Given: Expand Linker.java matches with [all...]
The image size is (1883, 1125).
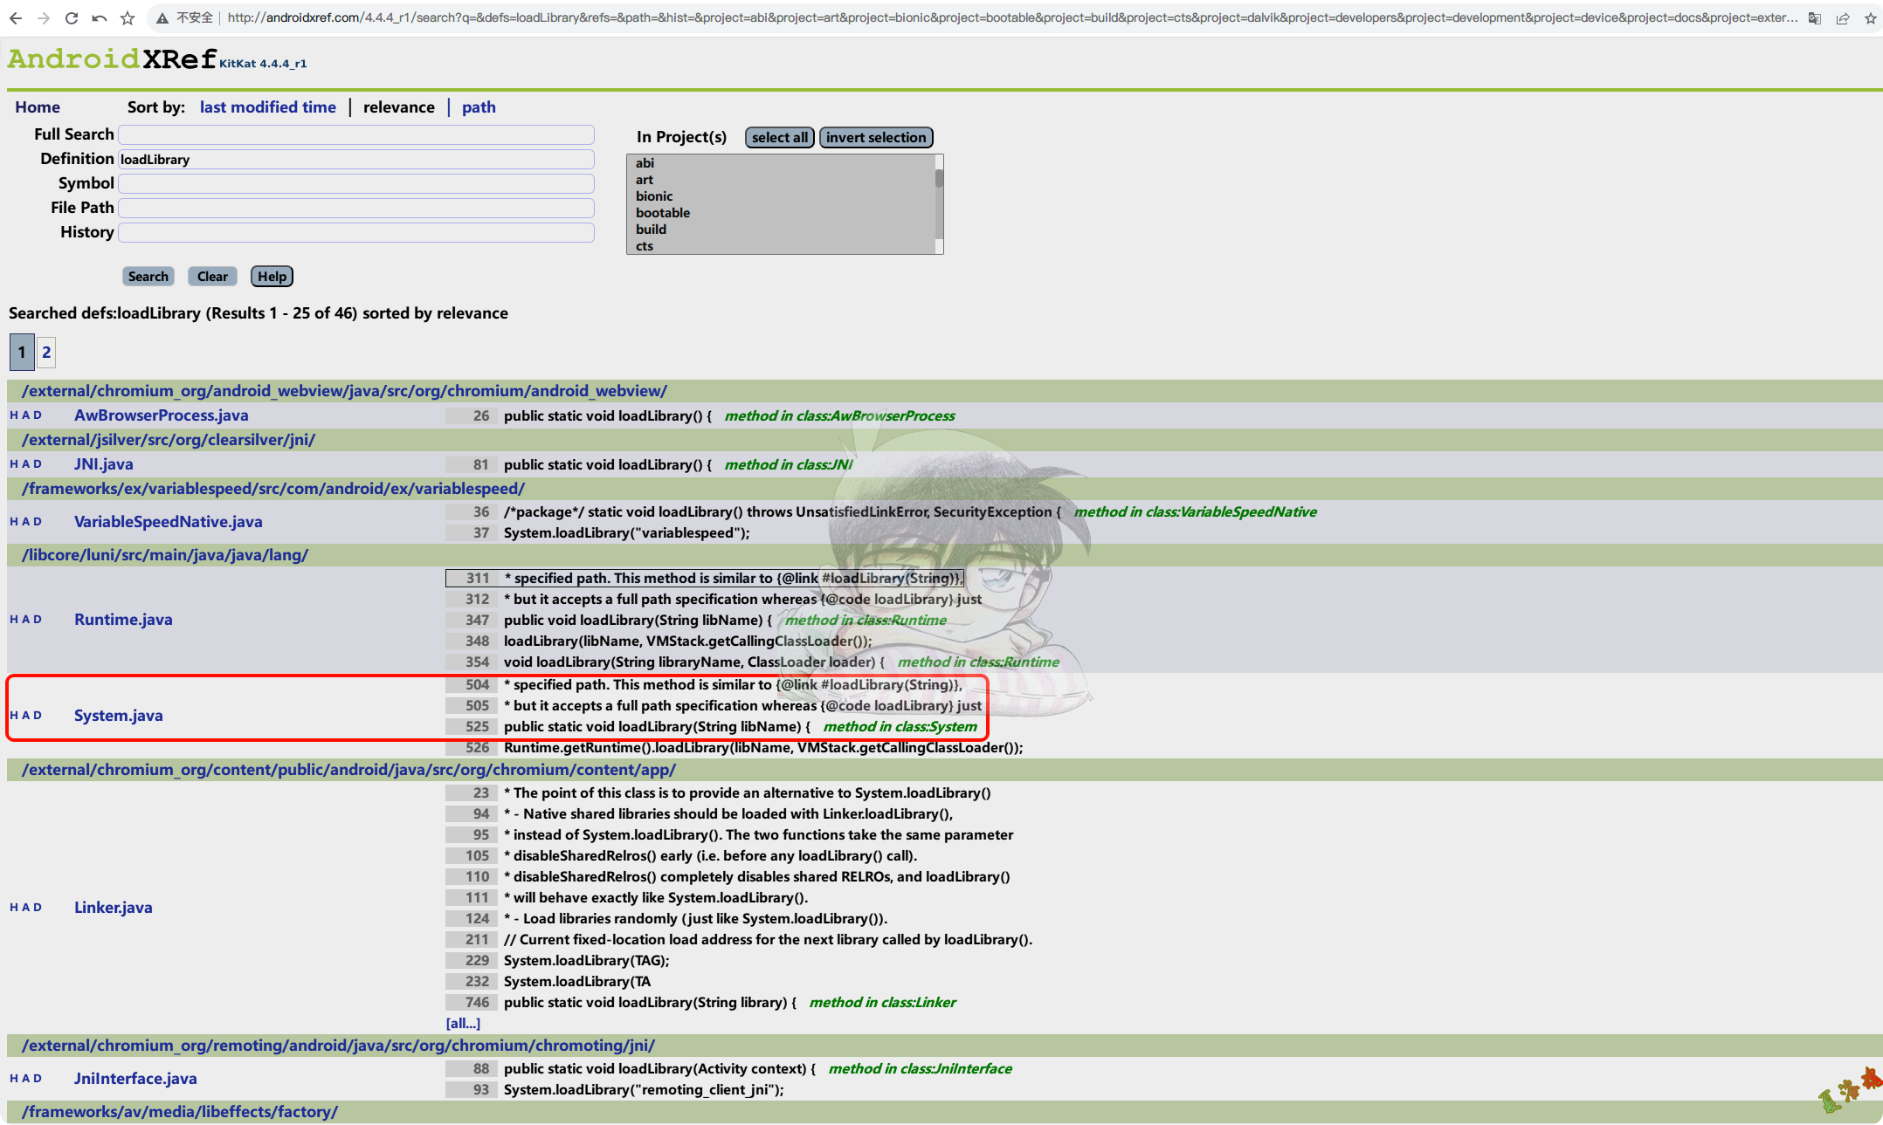Looking at the screenshot, I should 463,1023.
